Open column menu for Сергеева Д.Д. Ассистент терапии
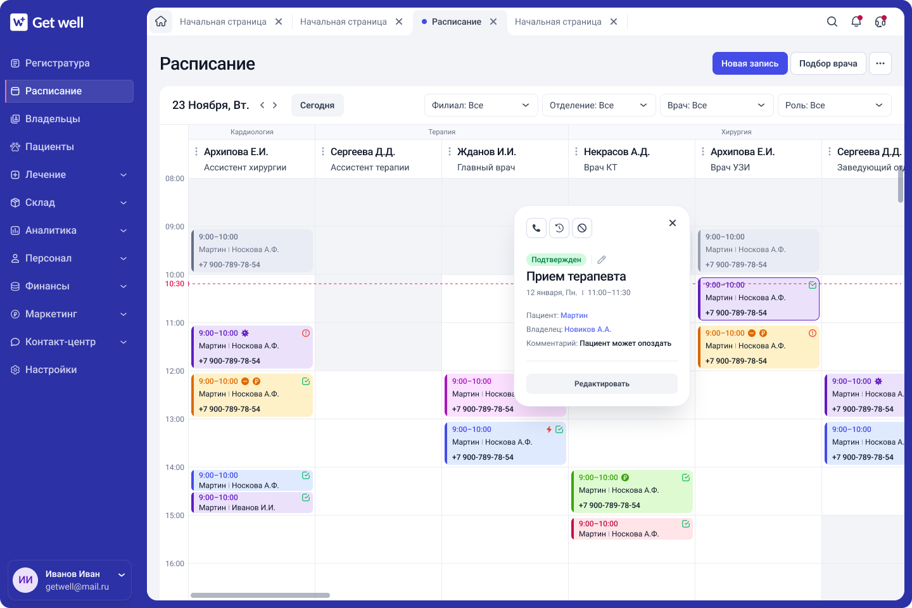The width and height of the screenshot is (912, 608). (x=323, y=152)
